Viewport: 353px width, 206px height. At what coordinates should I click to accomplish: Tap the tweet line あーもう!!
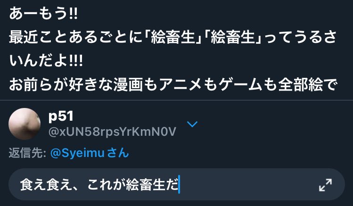pos(43,14)
